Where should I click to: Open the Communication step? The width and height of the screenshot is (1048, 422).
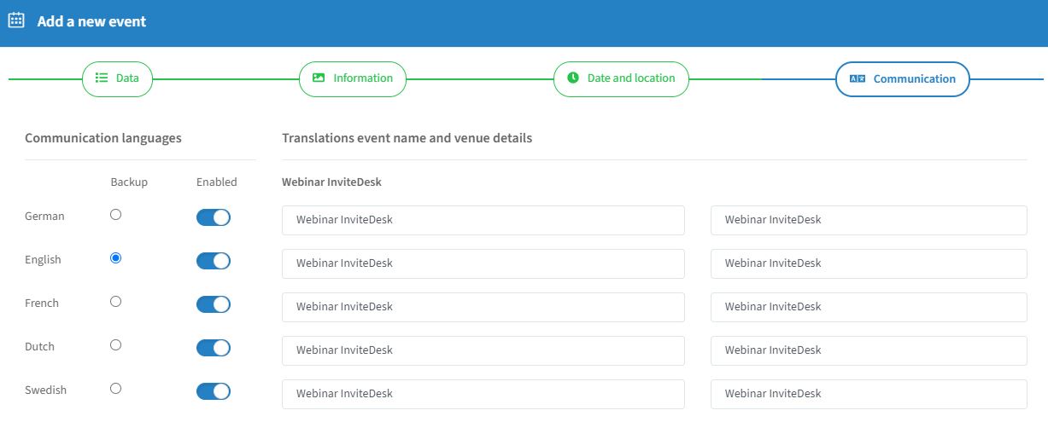tap(903, 79)
